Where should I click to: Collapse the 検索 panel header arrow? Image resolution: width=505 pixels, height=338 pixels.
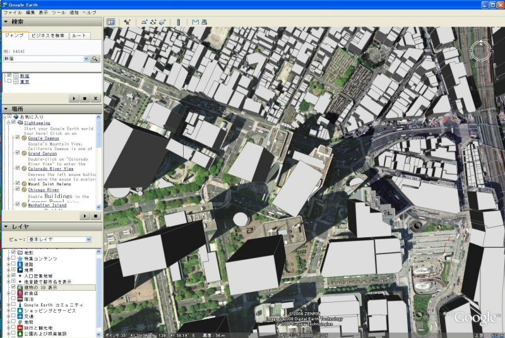tap(6, 22)
